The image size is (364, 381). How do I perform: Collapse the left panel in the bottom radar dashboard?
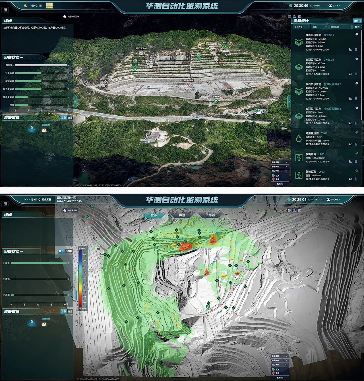[75, 295]
